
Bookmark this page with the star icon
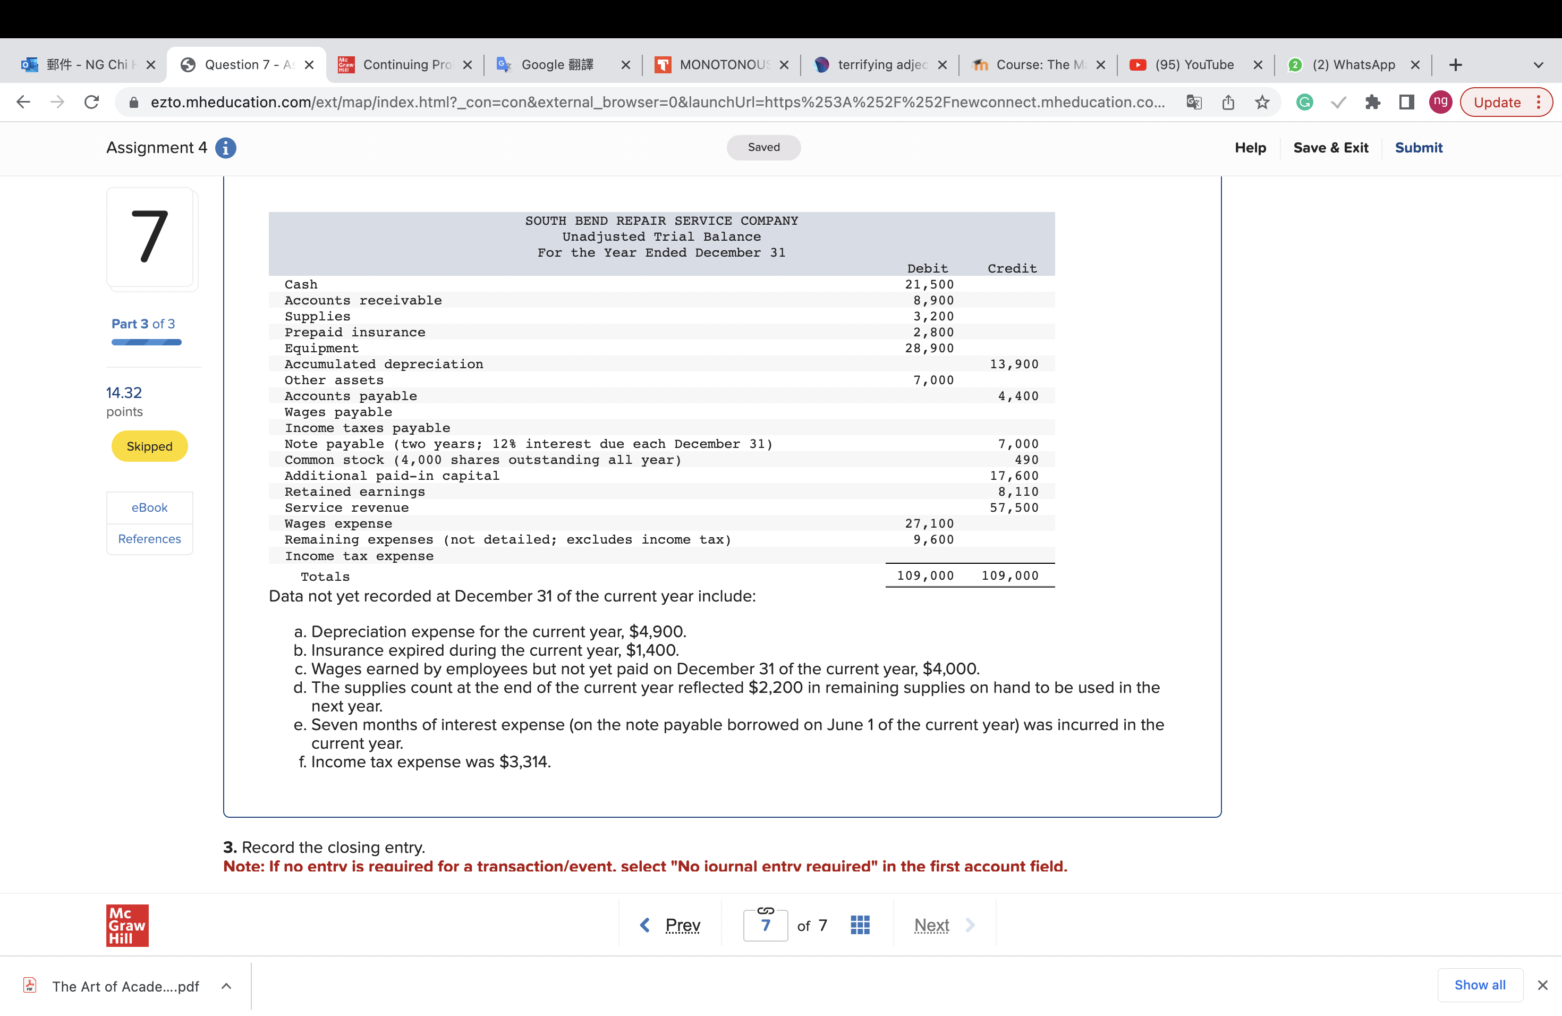pos(1262,103)
